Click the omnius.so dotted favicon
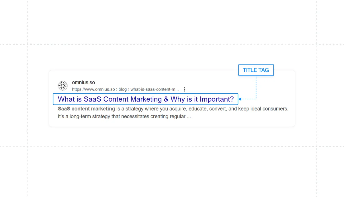 63,86
